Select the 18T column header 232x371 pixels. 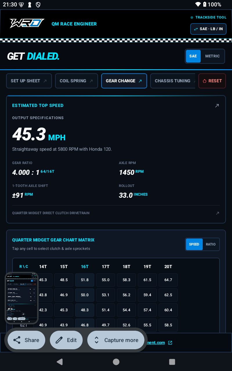pos(126,267)
